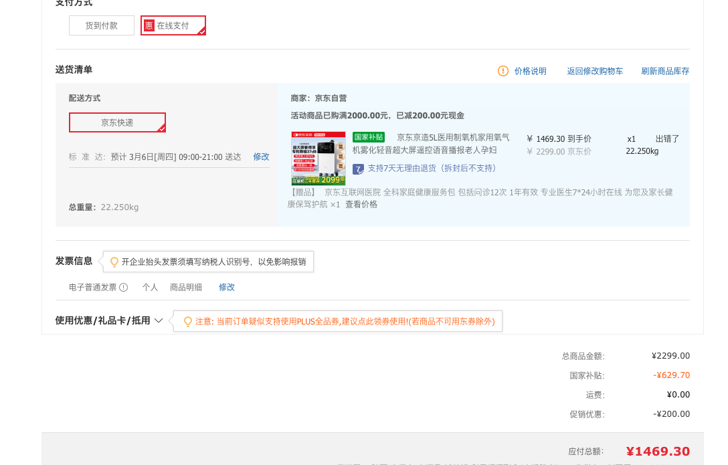Click 商家: 京东自营 merchant label
The height and width of the screenshot is (465, 728).
318,98
